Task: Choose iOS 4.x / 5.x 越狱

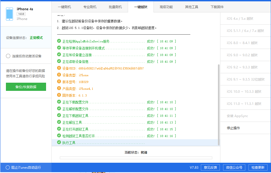Action: pyautogui.click(x=246, y=18)
